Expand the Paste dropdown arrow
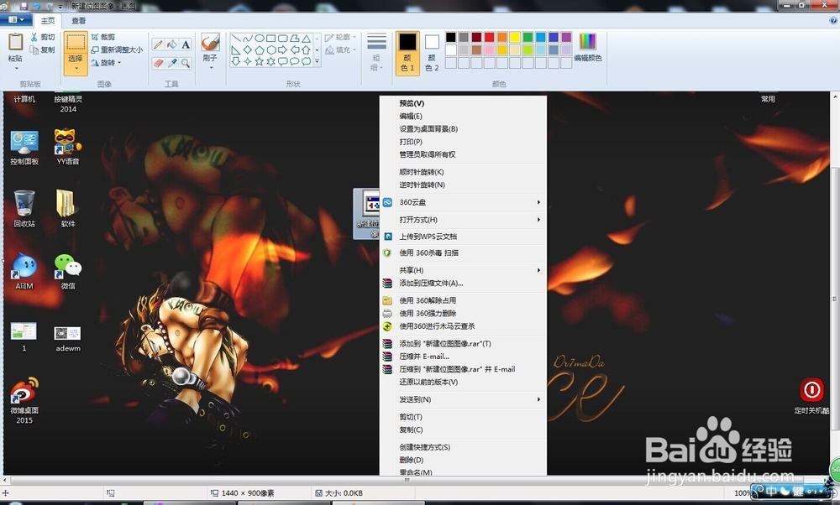Screen dimensions: 840x505 [x=15, y=68]
